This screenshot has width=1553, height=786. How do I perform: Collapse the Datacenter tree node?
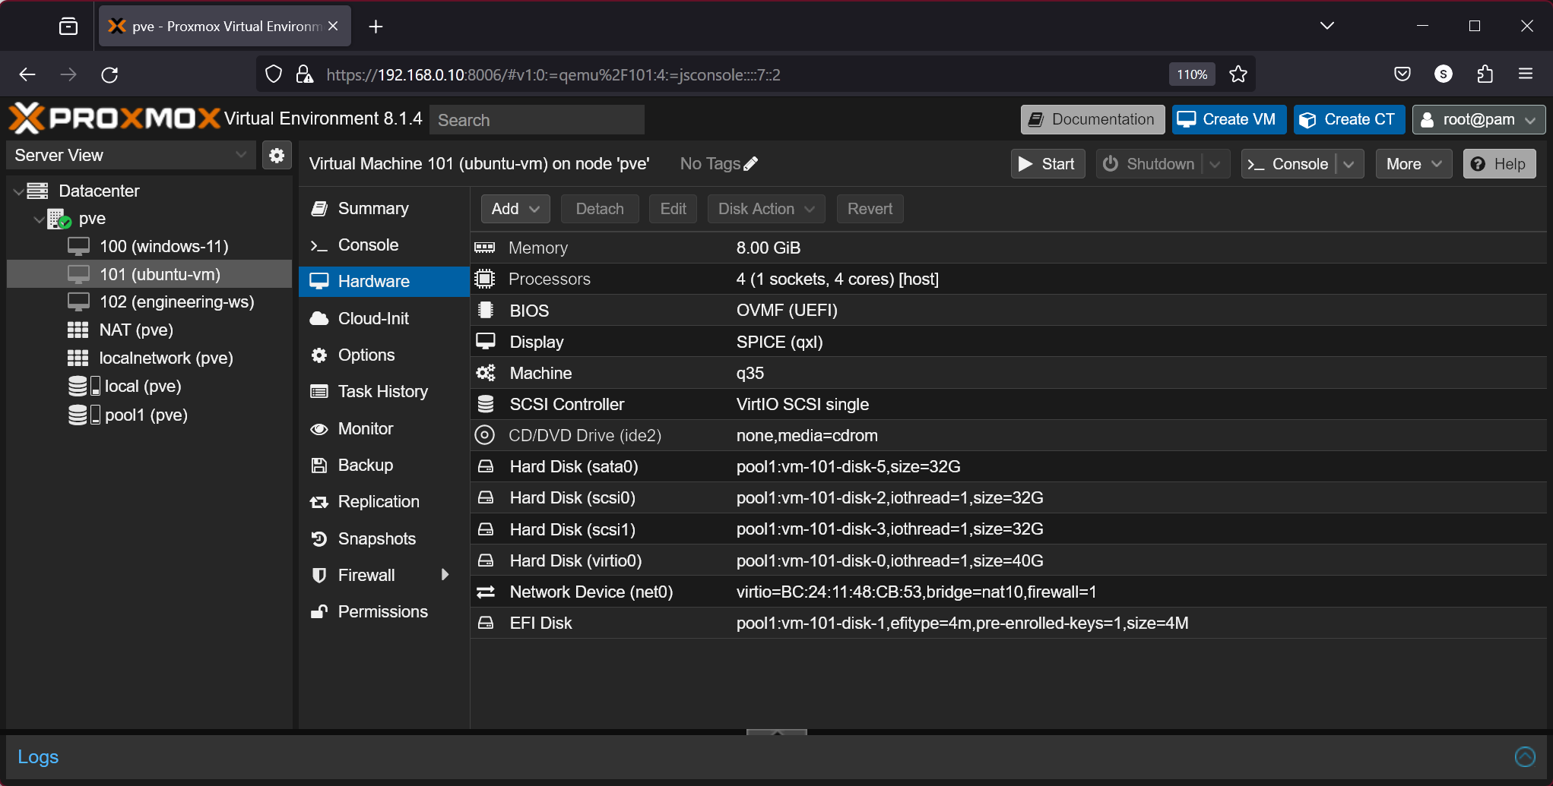(18, 191)
